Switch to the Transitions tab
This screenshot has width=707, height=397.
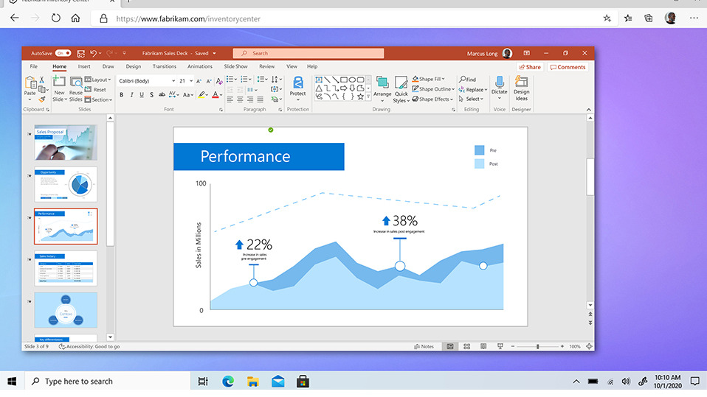coord(164,66)
